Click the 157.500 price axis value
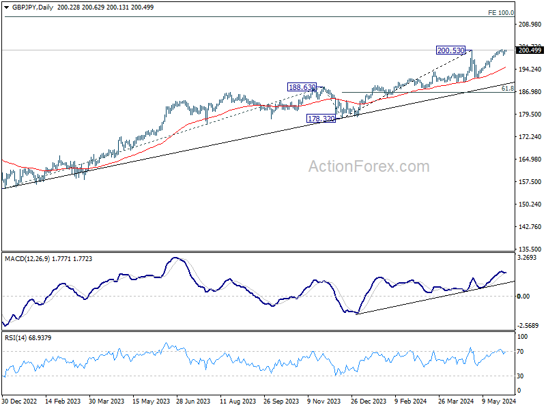546x409 pixels. point(530,181)
